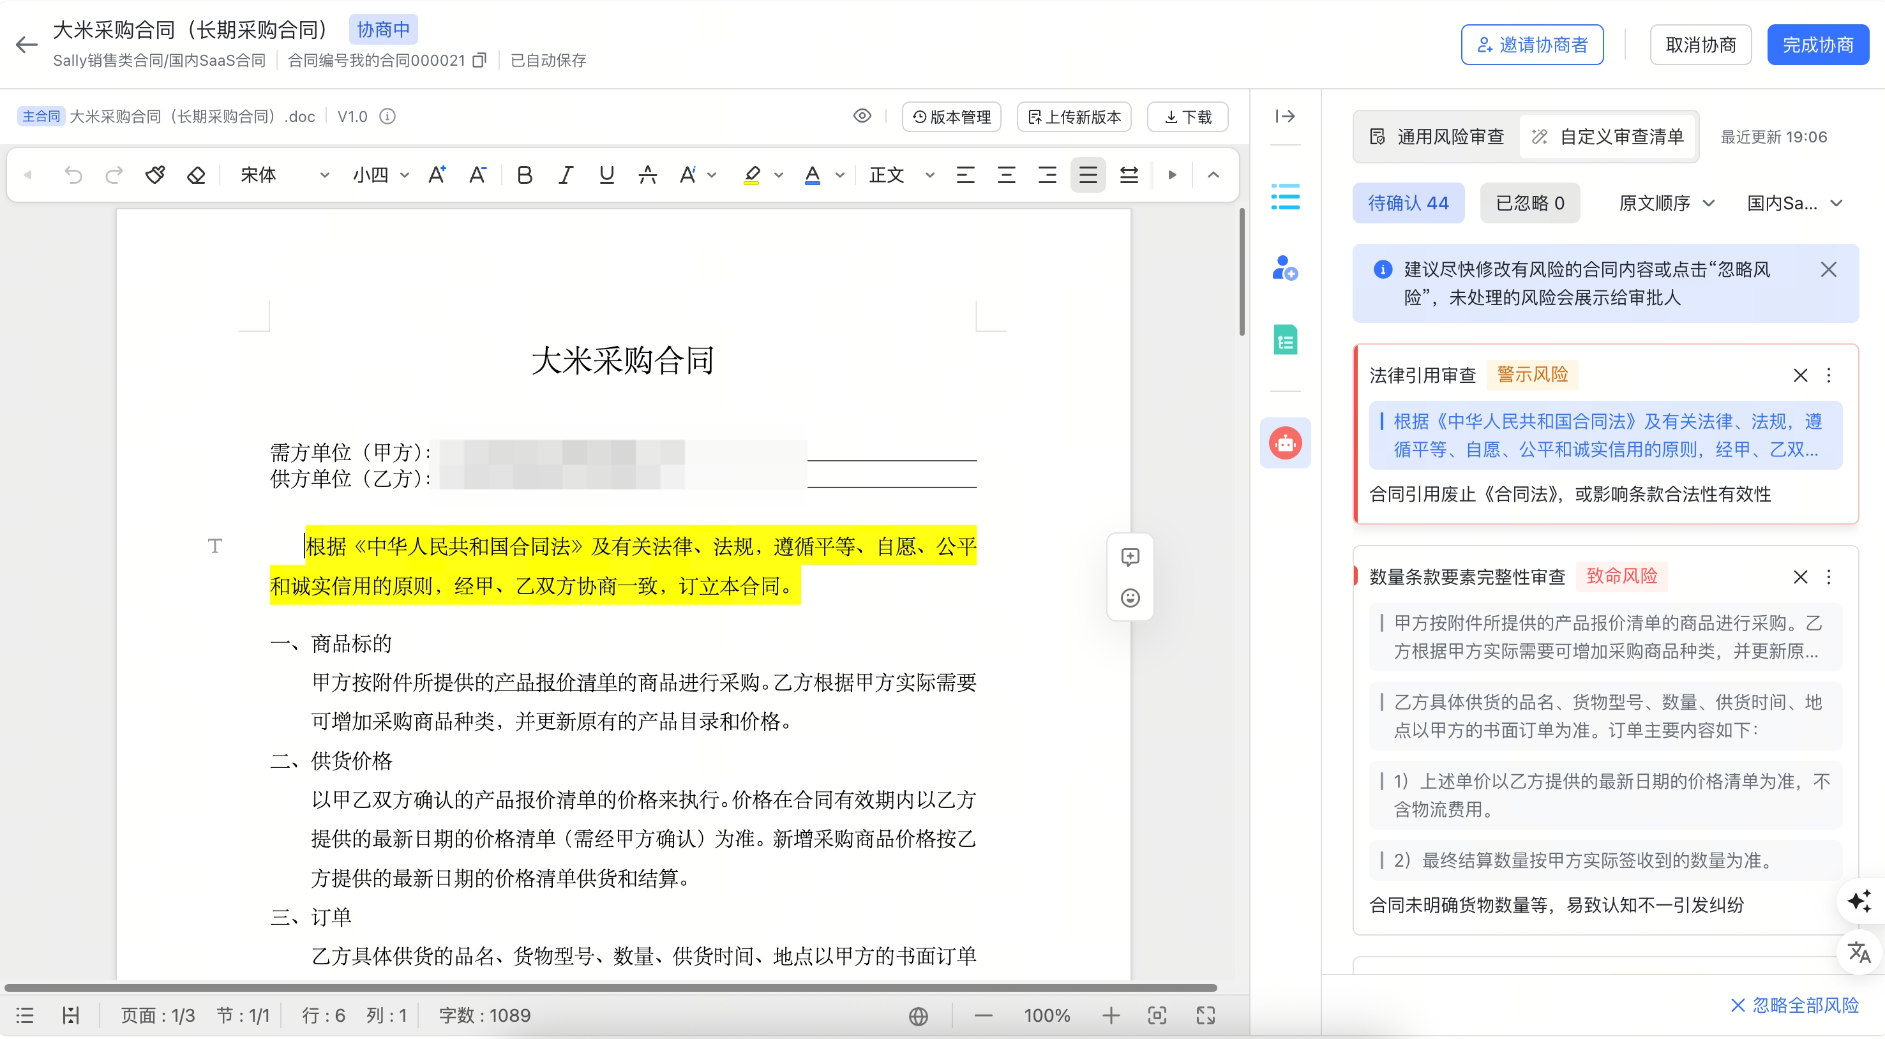
Task: Copy the contract number with copy icon
Action: [479, 60]
